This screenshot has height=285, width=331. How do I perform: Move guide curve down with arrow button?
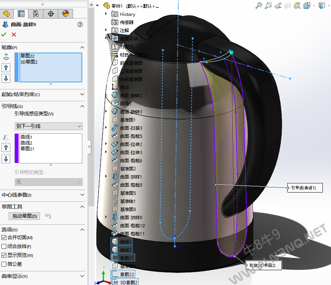coord(6,159)
